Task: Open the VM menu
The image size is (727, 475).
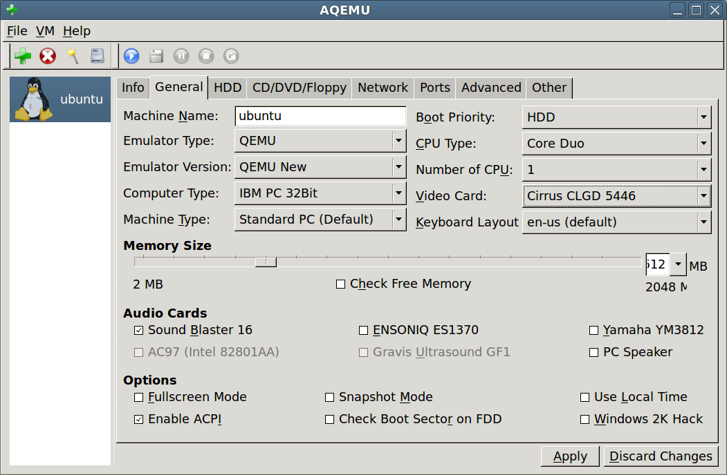Action: coord(45,31)
